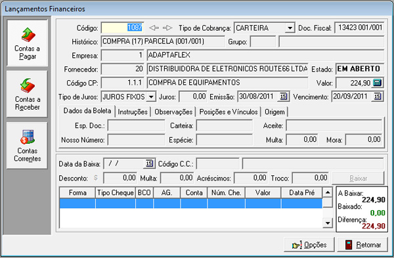Click the Esp. Doc. field
Image resolution: width=394 pixels, height=258 pixels.
[137, 125]
